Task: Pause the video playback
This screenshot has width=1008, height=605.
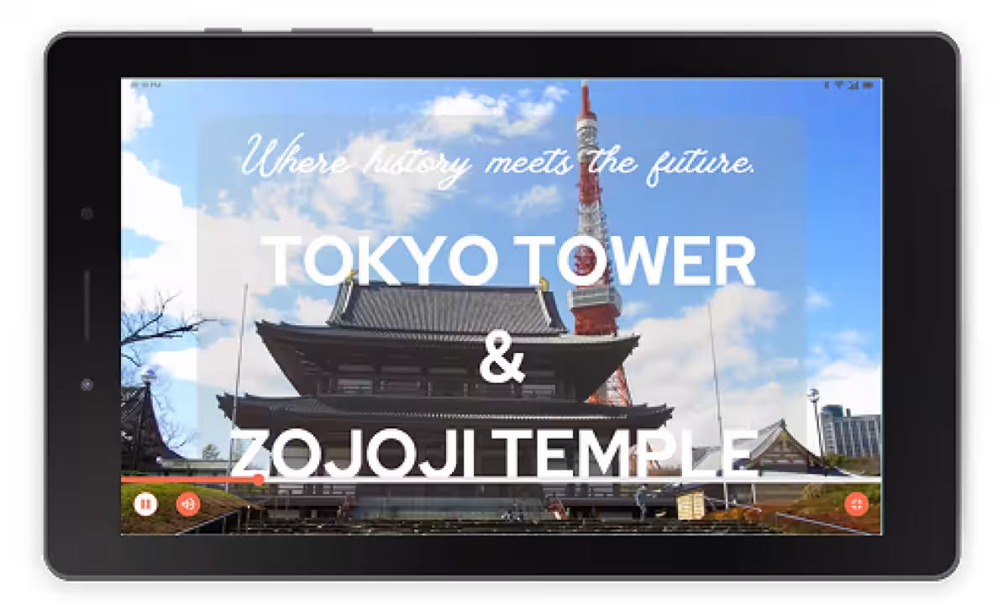Action: [145, 504]
